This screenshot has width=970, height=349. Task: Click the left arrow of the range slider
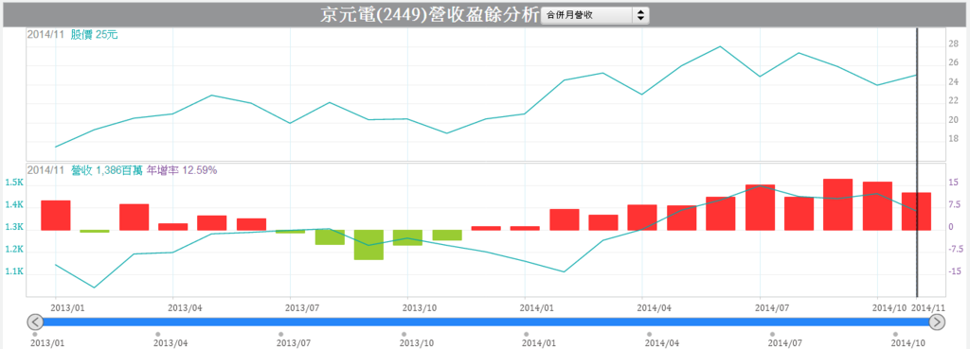coord(36,322)
